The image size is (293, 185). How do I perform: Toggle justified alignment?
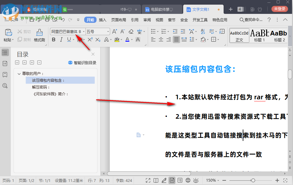click(176, 39)
